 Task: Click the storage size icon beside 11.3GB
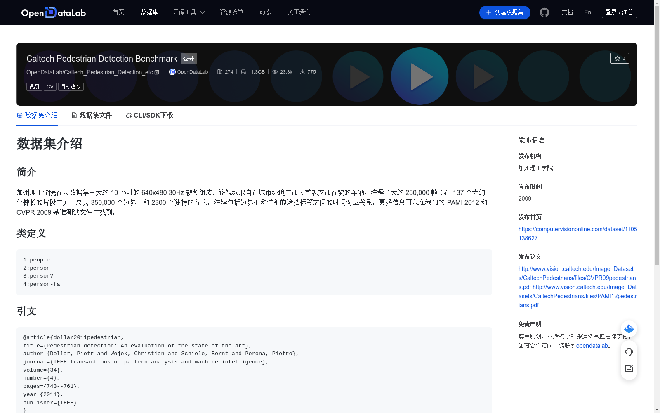[243, 72]
